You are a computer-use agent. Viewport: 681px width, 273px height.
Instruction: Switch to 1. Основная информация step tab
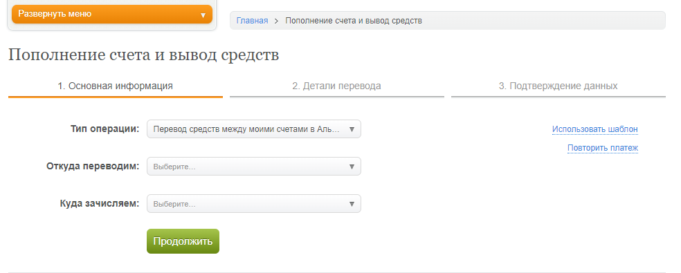(x=115, y=86)
